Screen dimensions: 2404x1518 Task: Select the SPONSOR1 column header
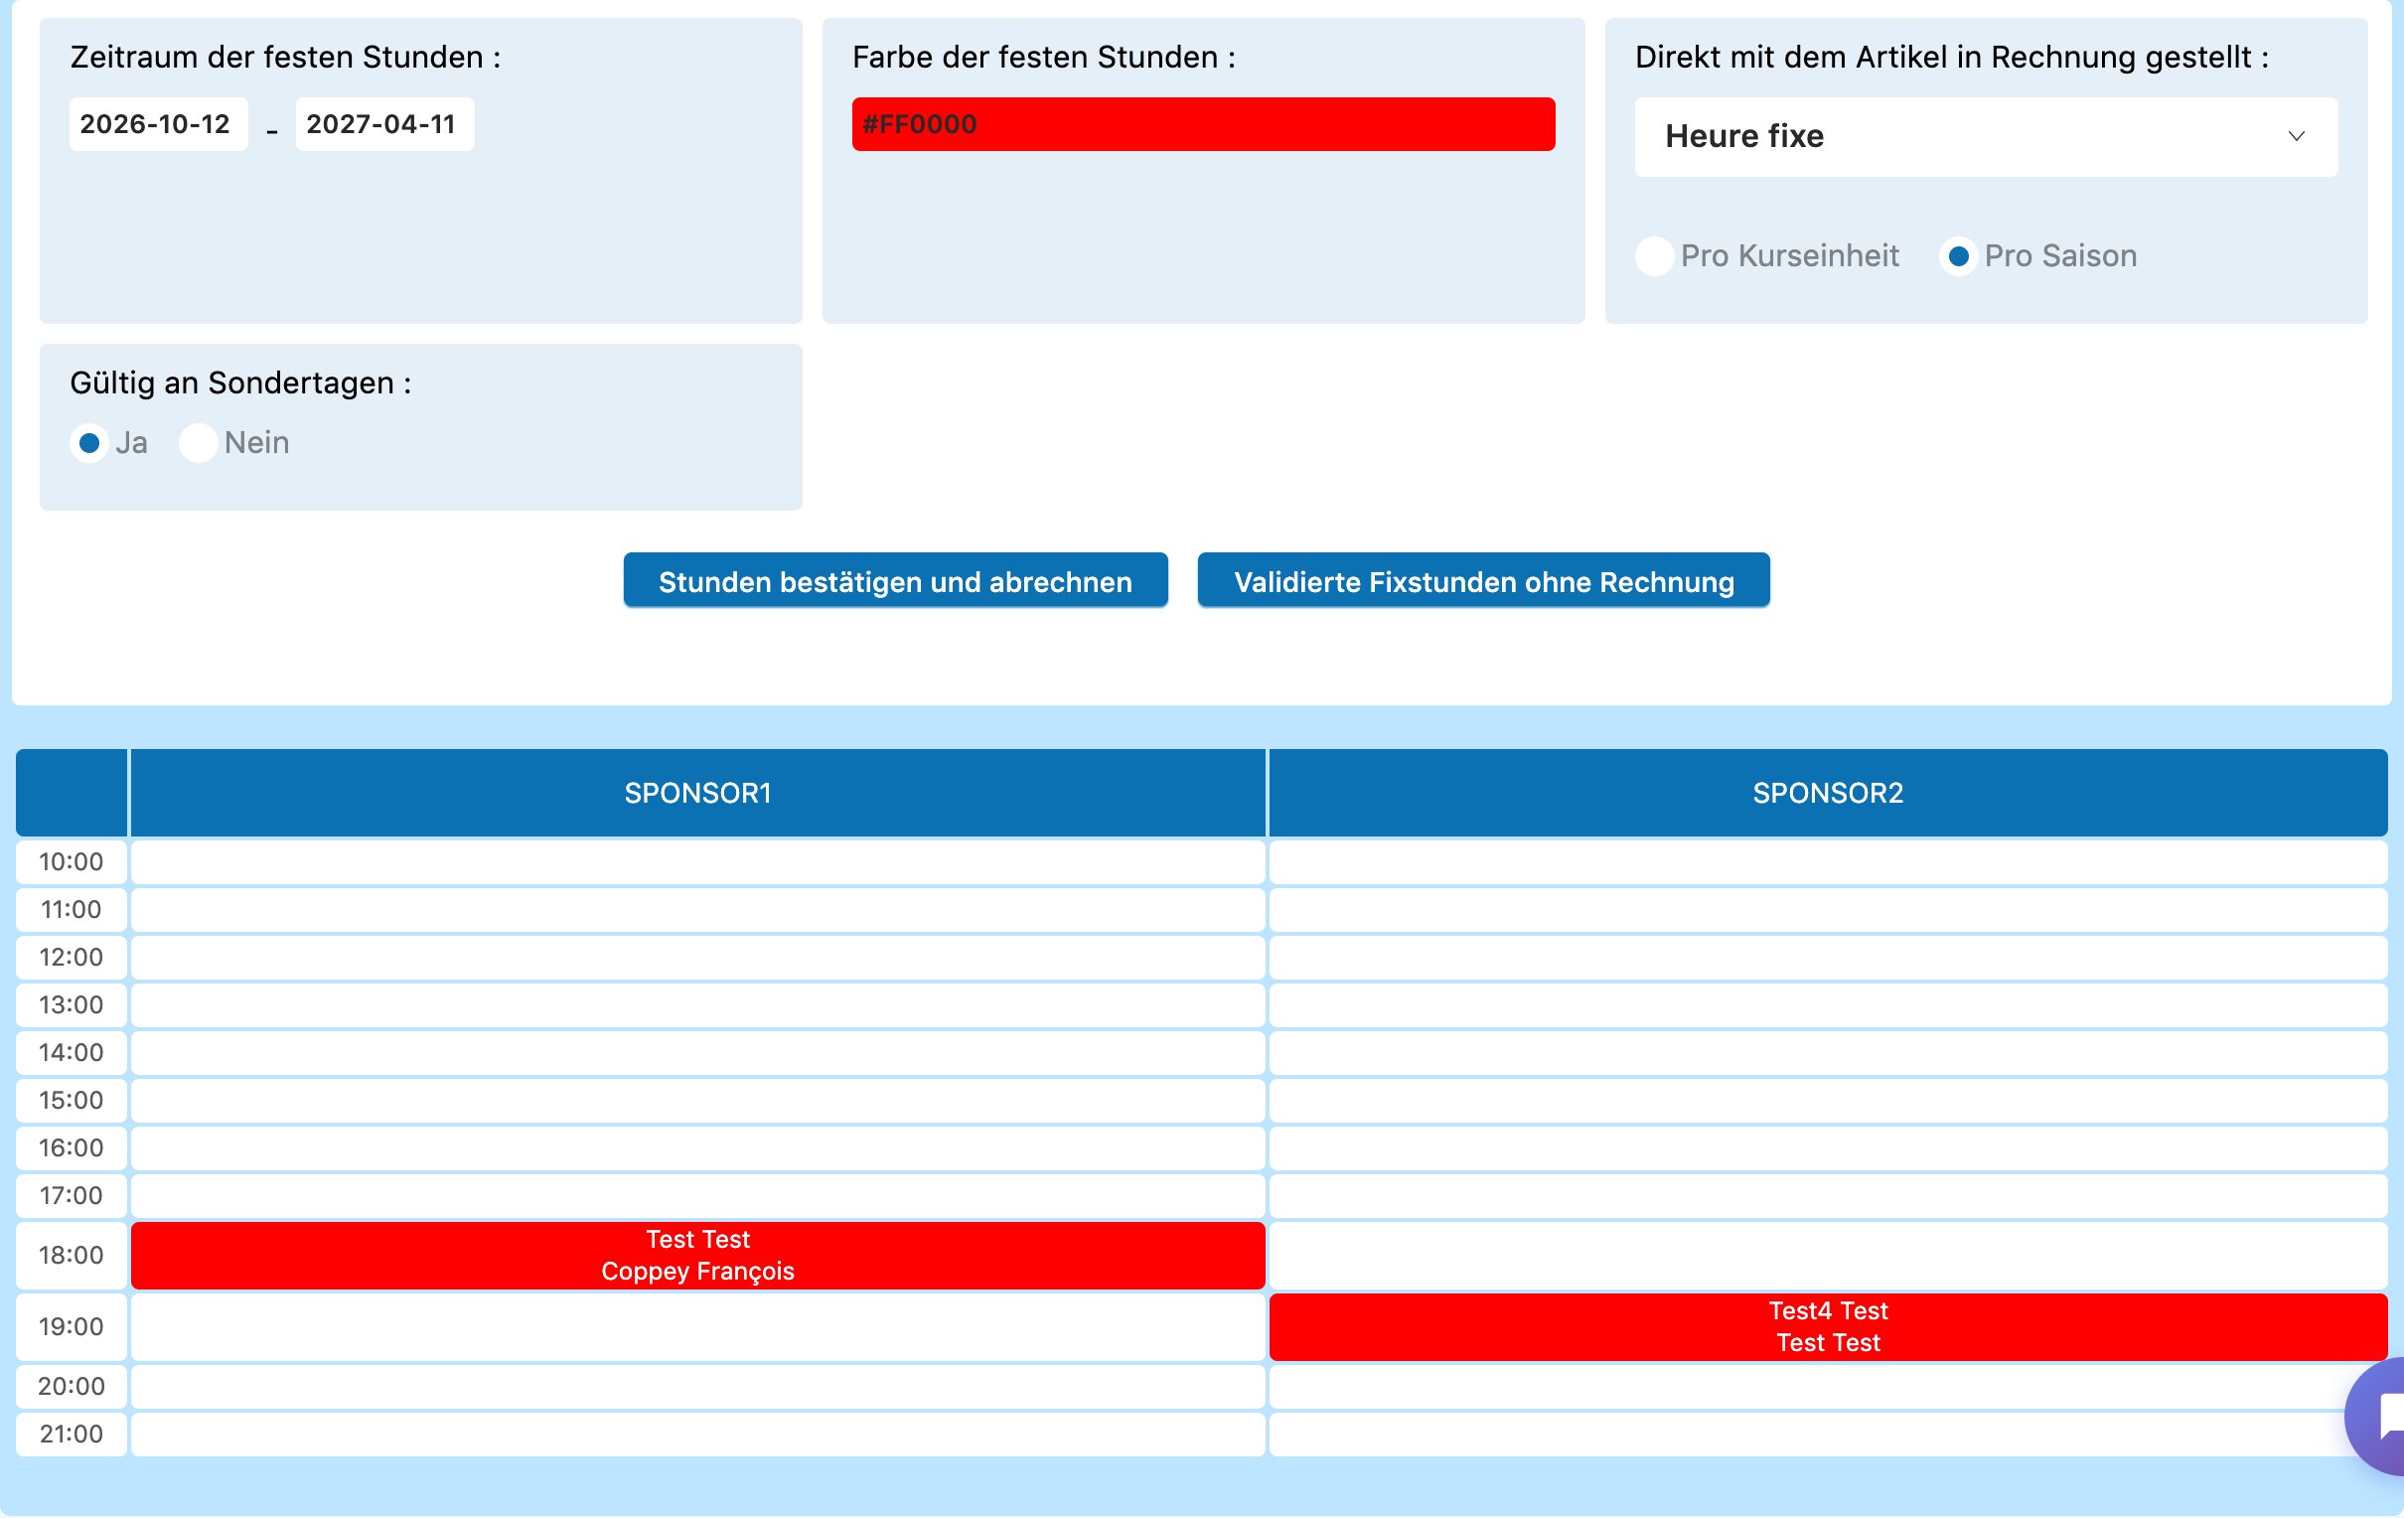697,793
